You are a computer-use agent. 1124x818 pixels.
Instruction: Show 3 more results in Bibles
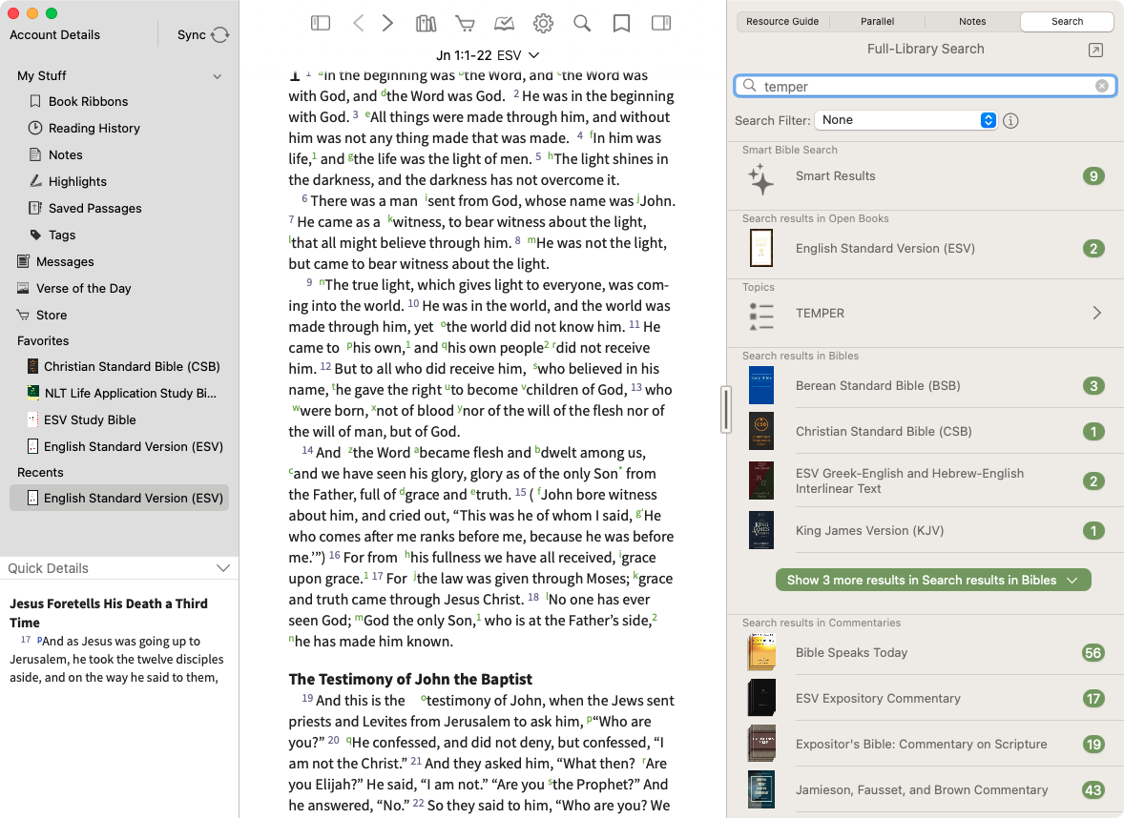tap(932, 580)
